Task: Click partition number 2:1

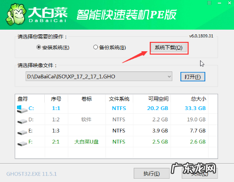Action: (56, 142)
